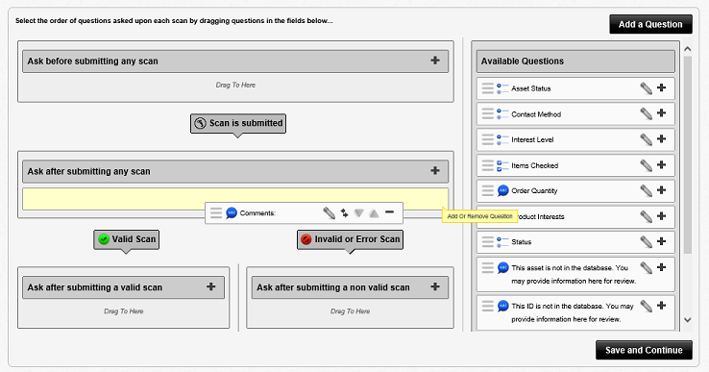This screenshot has width=709, height=372.
Task: Click the Comments question branching arrows icon
Action: (345, 212)
